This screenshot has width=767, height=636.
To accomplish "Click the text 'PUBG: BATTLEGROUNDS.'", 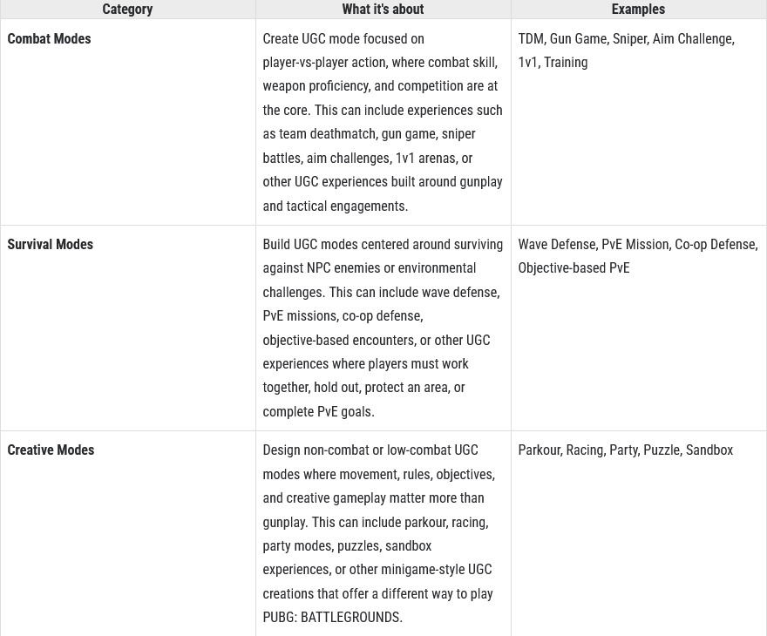I will (333, 617).
